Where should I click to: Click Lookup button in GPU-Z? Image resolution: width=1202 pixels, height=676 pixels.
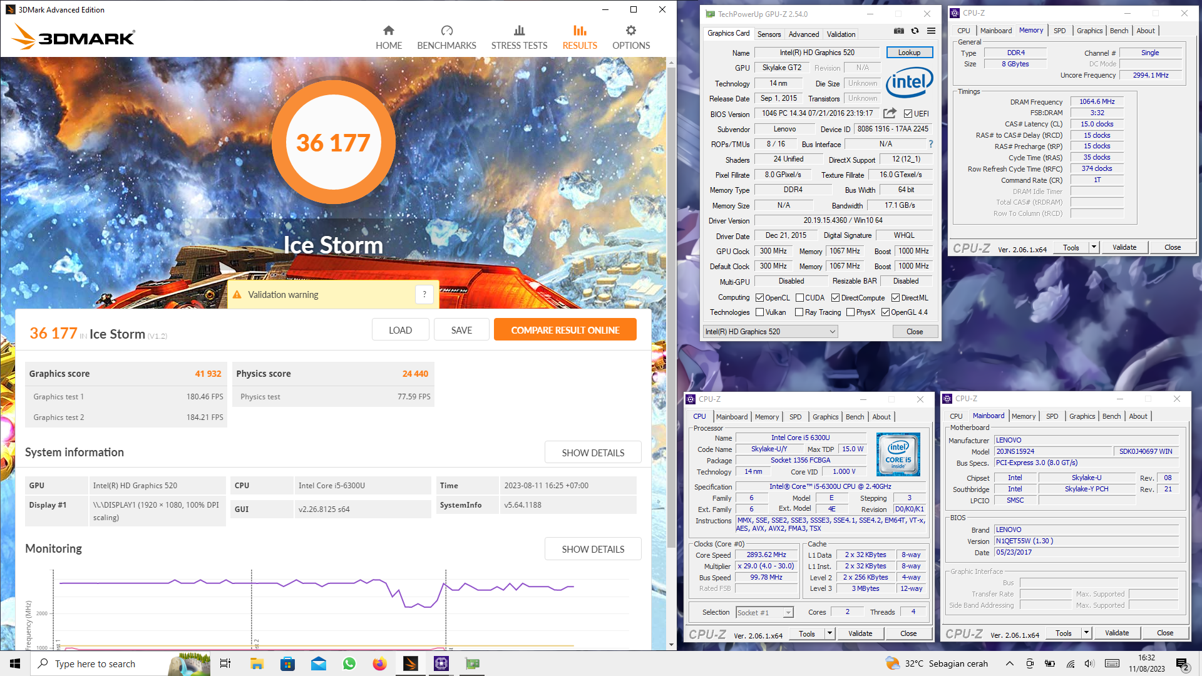pos(909,53)
